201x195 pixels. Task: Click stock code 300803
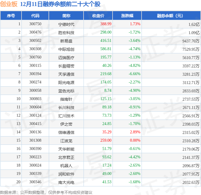pos(35,99)
